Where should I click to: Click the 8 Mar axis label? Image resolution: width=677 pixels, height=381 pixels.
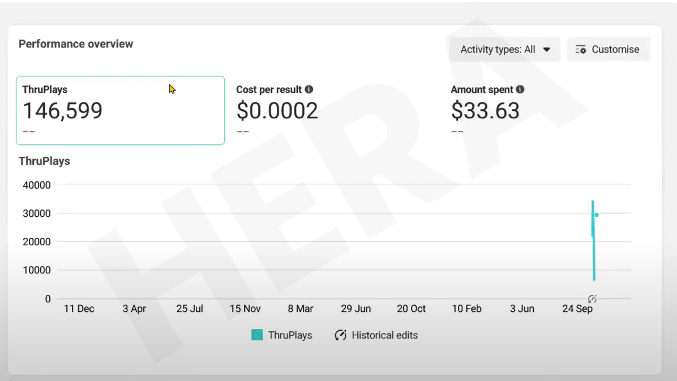(x=301, y=309)
